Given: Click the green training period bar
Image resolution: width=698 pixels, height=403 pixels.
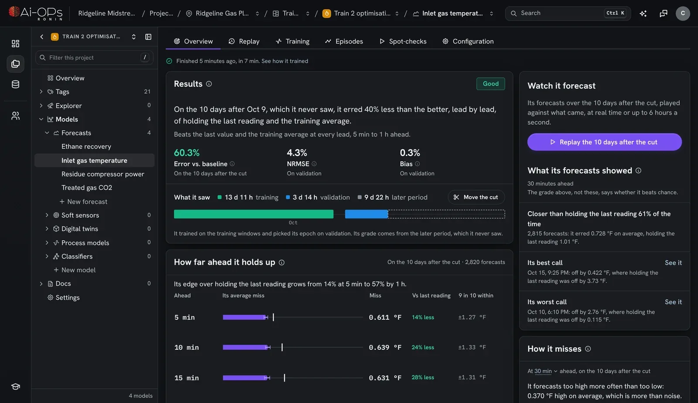Looking at the screenshot, I should coord(253,214).
